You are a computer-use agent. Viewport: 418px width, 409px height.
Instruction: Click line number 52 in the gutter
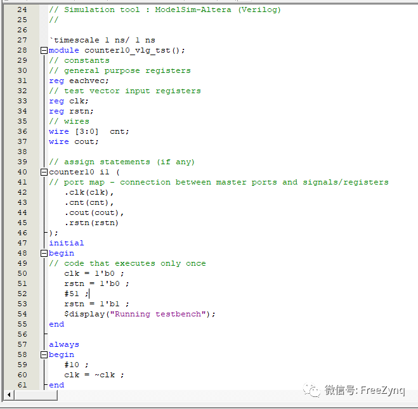pyautogui.click(x=22, y=294)
